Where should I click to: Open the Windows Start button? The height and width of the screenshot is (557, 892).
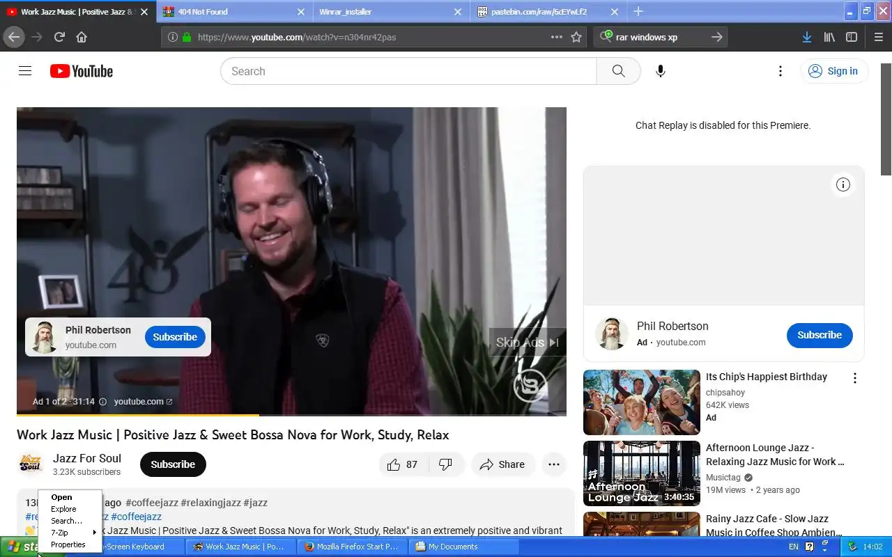(21, 547)
